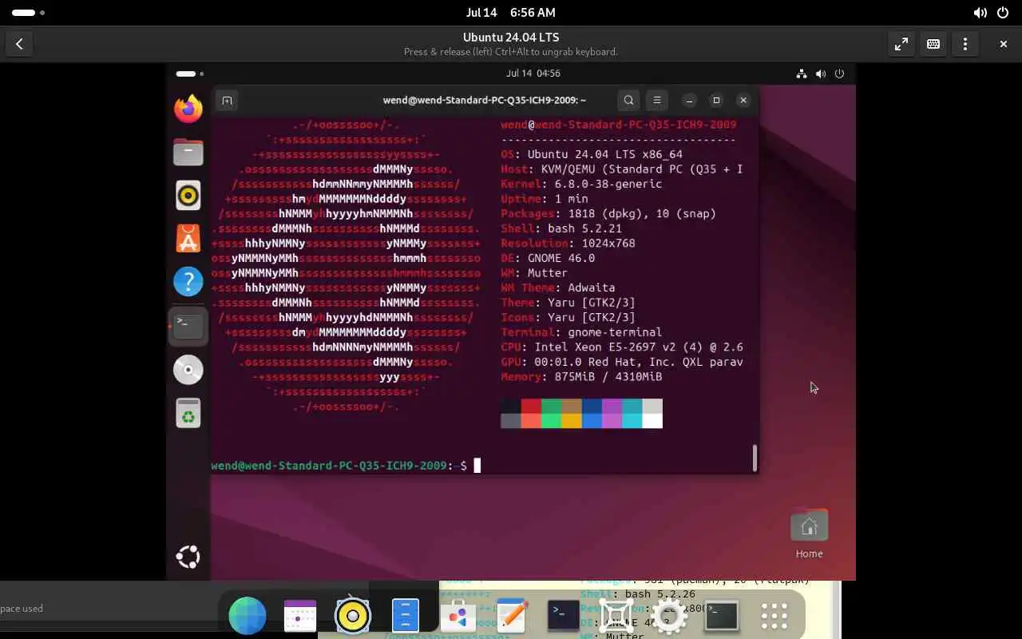Image resolution: width=1022 pixels, height=639 pixels.
Task: Click 'Shell: bash 5.2.21' line
Action: 561,228
